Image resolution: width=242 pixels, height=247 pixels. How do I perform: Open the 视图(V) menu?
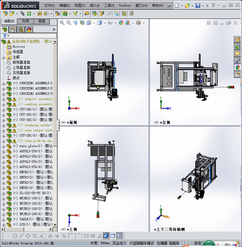(80, 6)
